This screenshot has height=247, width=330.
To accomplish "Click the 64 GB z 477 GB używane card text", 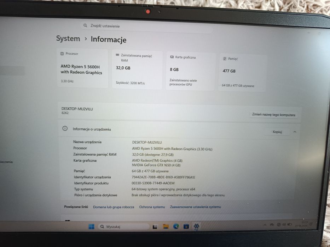I will click(238, 86).
